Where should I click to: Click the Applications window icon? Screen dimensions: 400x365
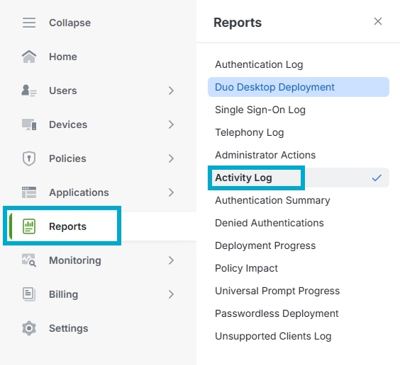(29, 192)
